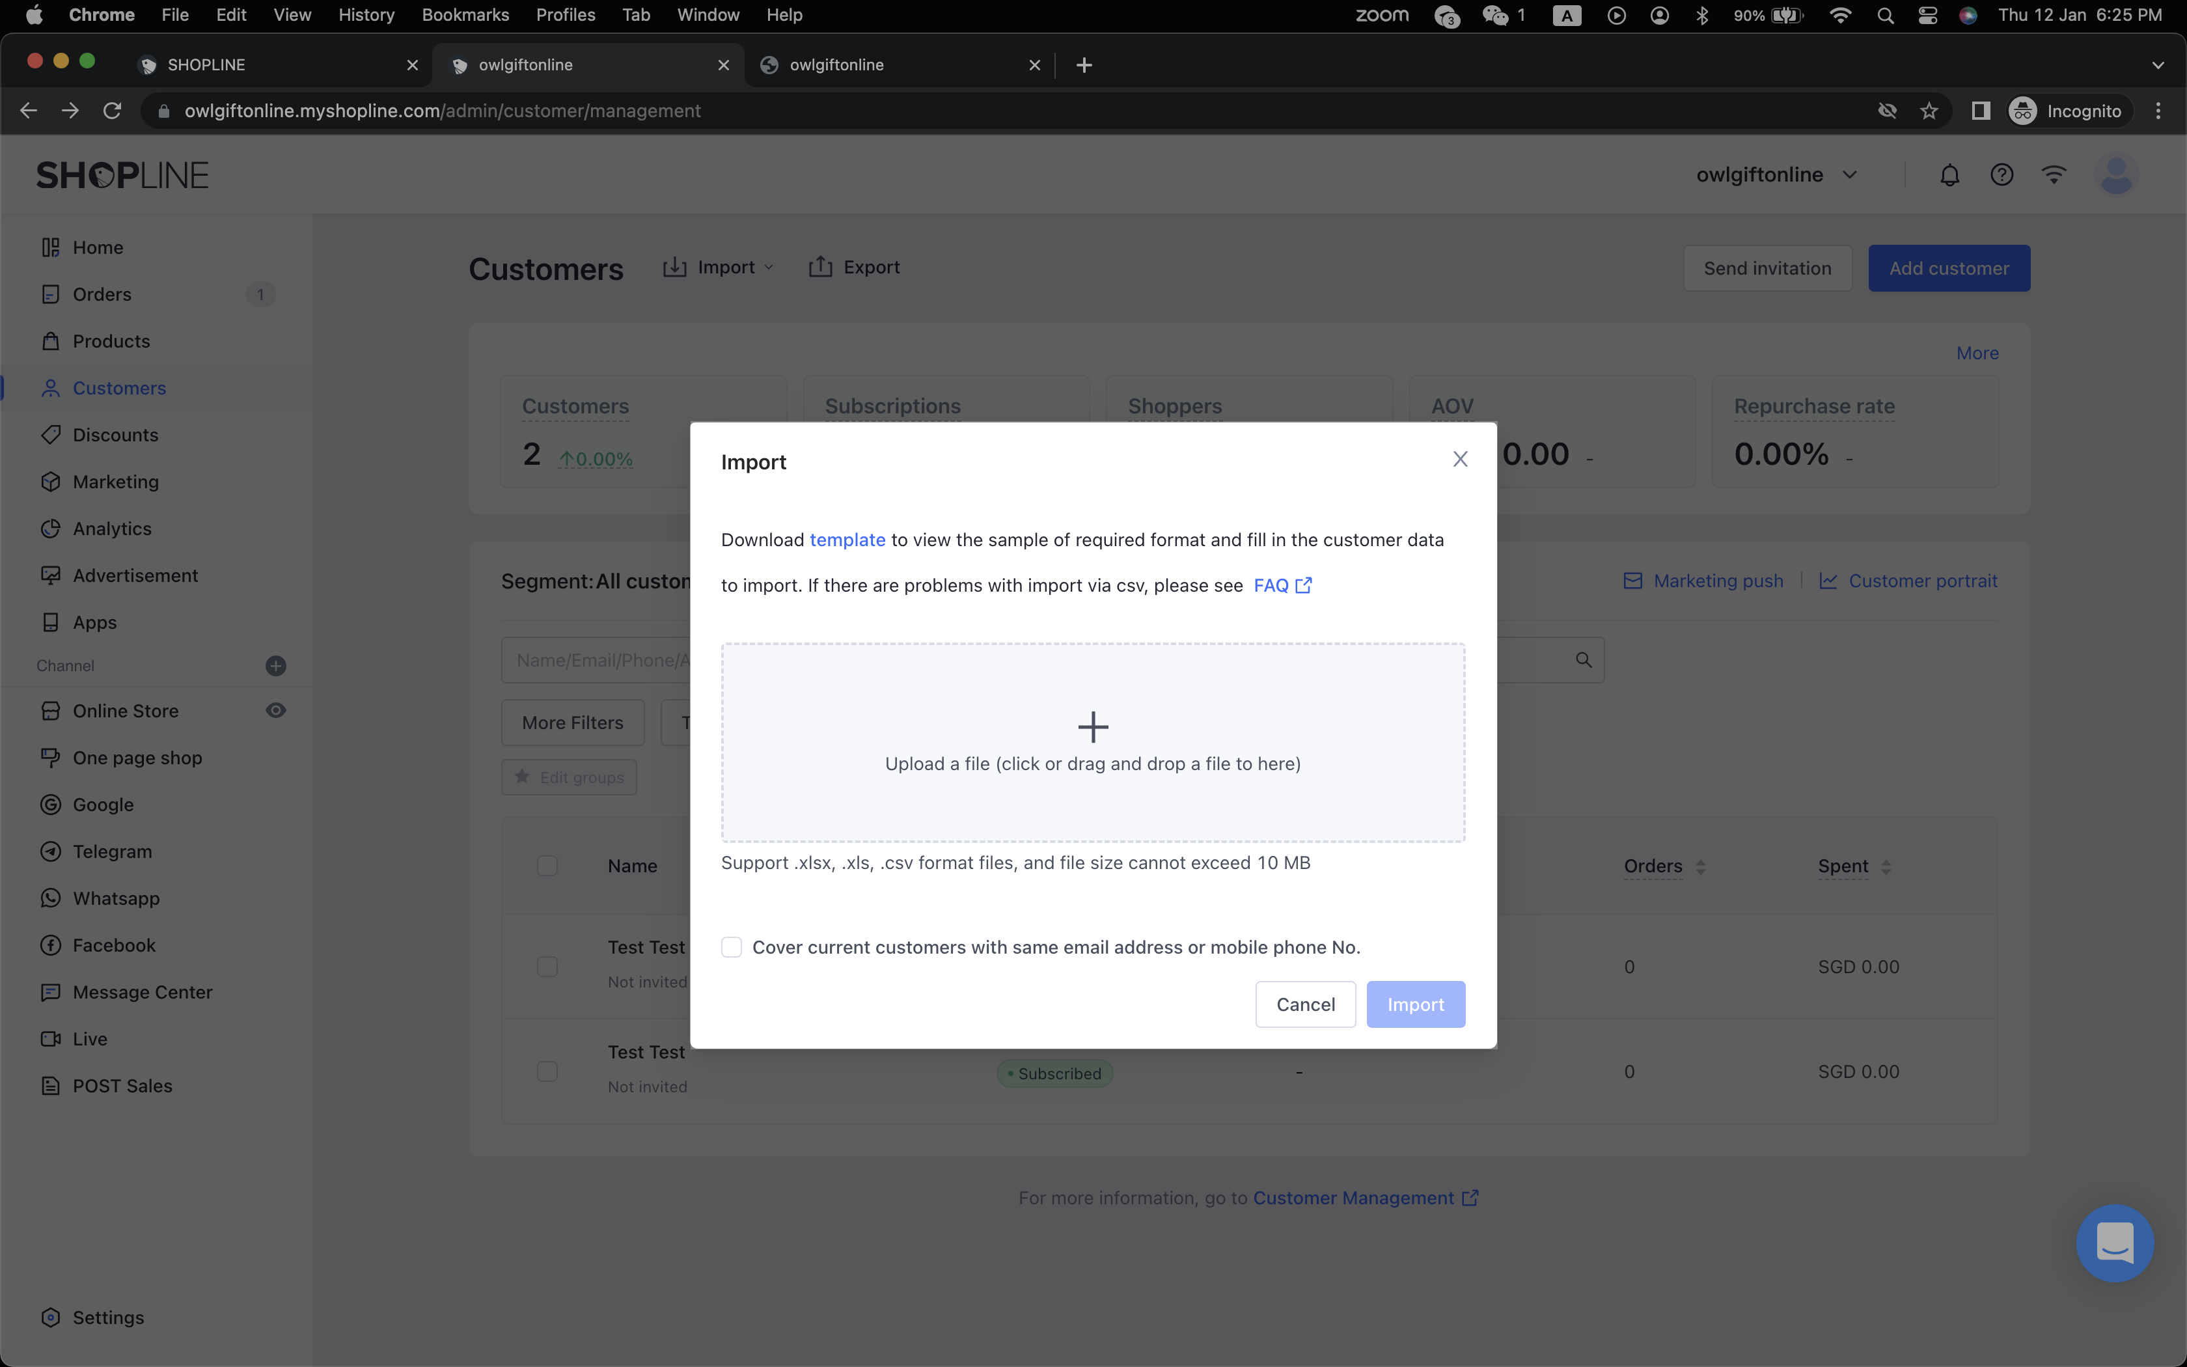Open Marketing in the sidebar

pos(115,482)
